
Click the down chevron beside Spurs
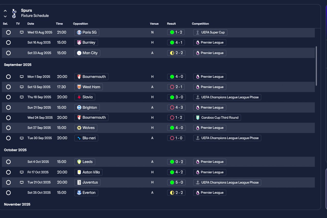coord(5,16)
